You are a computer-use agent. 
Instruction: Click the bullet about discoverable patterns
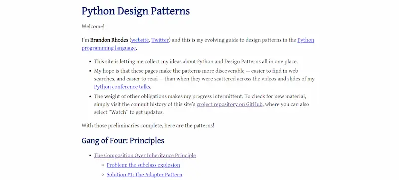tap(204, 79)
